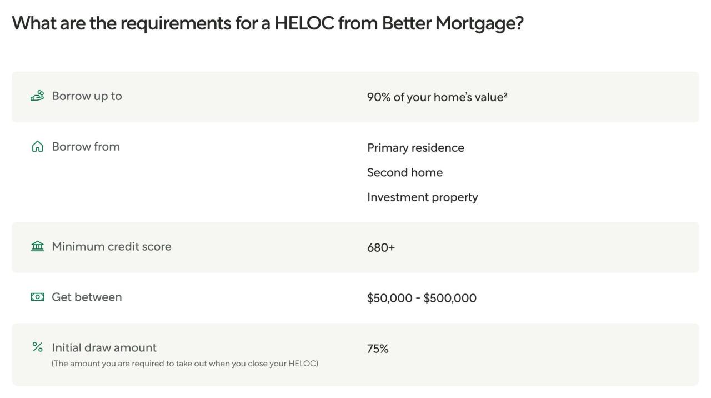Viewport: 711px width, 398px height.
Task: Click the "Initial draw amount" label
Action: [104, 347]
